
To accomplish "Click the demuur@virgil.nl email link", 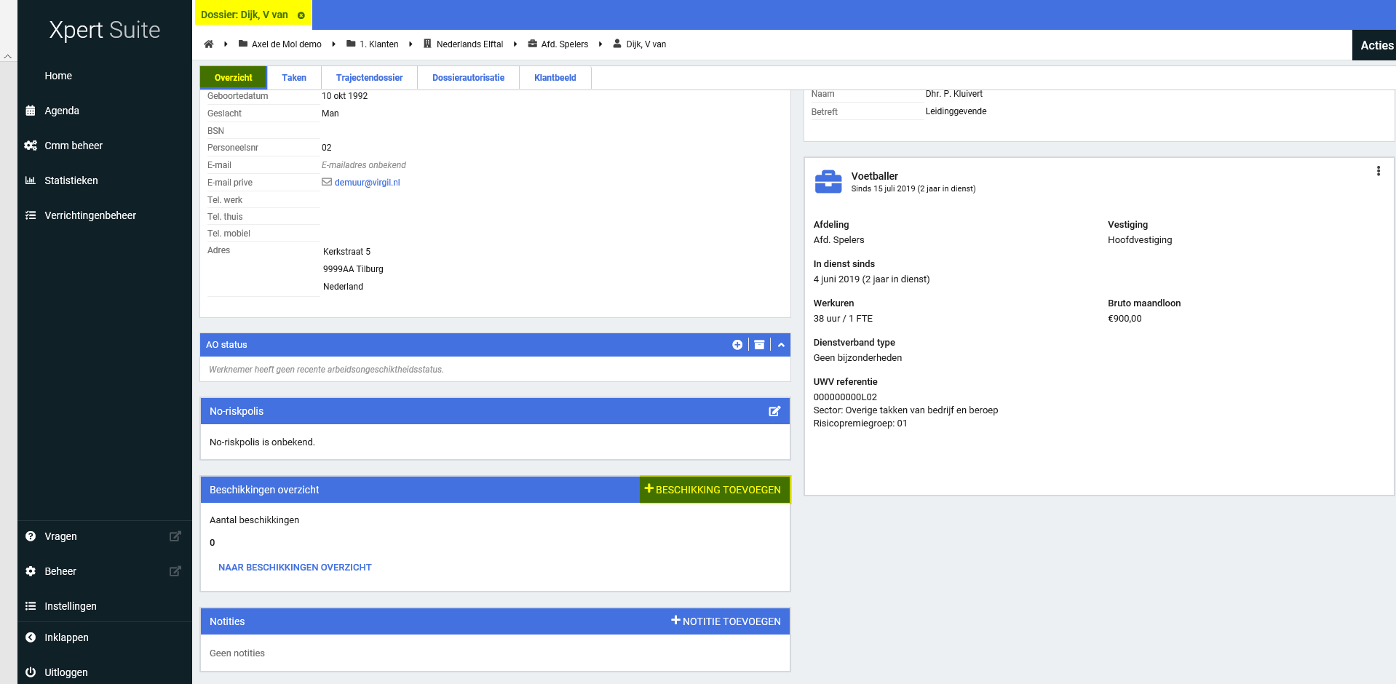I will pyautogui.click(x=367, y=183).
